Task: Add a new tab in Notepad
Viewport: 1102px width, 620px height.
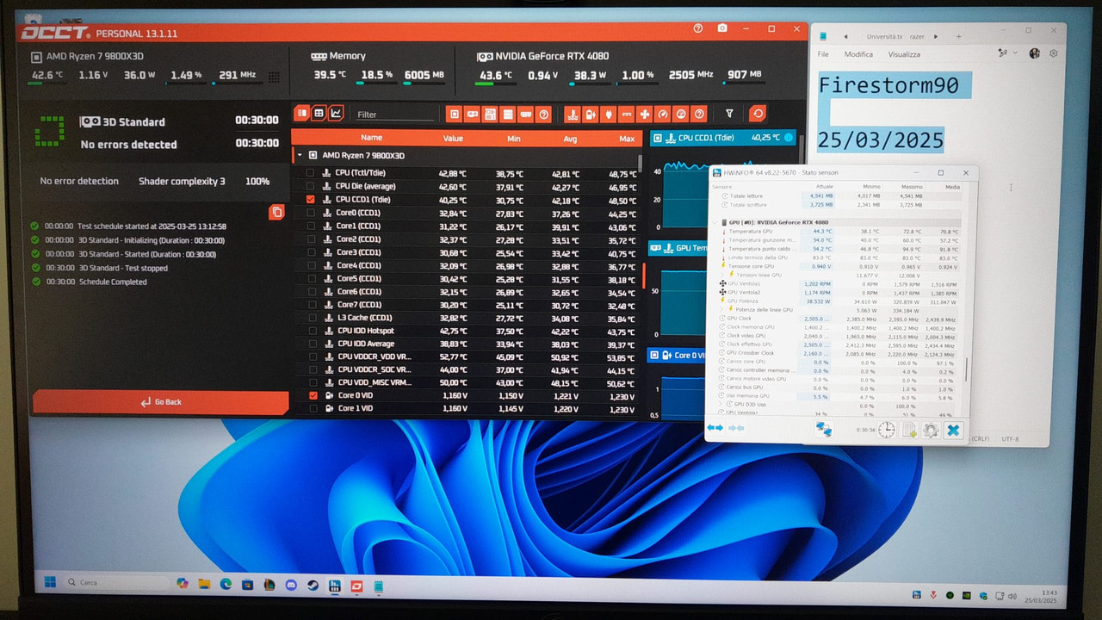Action: click(959, 36)
